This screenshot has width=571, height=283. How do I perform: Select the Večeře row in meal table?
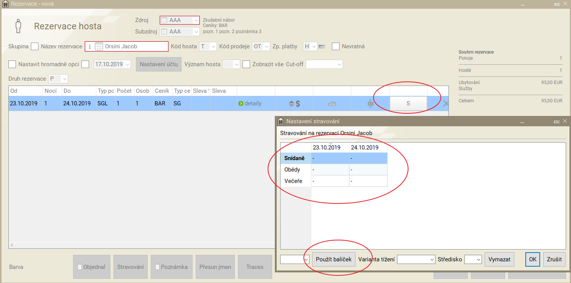point(293,181)
